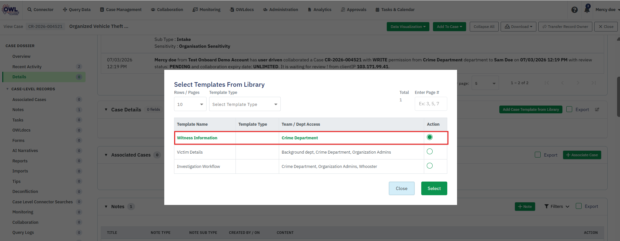Open the Connector menu
This screenshot has width=620, height=241.
pyautogui.click(x=40, y=10)
